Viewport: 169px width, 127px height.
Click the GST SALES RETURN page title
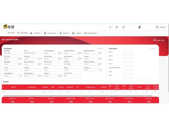click(x=10, y=40)
